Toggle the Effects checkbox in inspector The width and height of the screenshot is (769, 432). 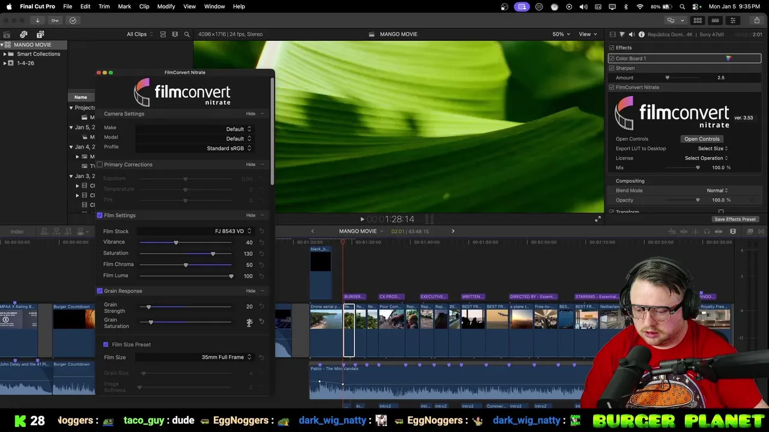(x=612, y=47)
